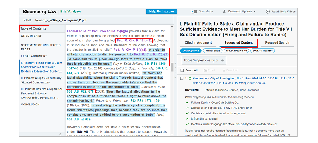Collapse the Table of Contents panel
The image size is (318, 143).
pos(60,135)
